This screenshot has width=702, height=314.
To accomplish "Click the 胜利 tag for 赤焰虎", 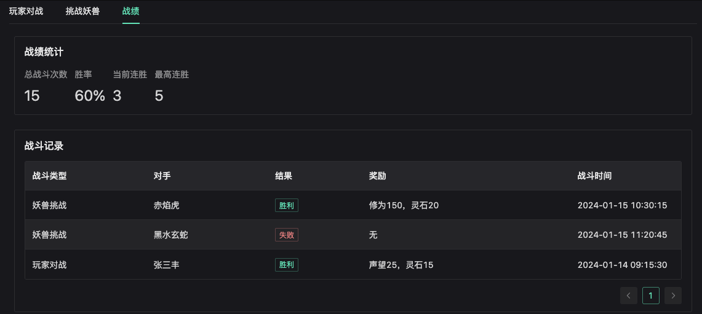I will pyautogui.click(x=287, y=205).
